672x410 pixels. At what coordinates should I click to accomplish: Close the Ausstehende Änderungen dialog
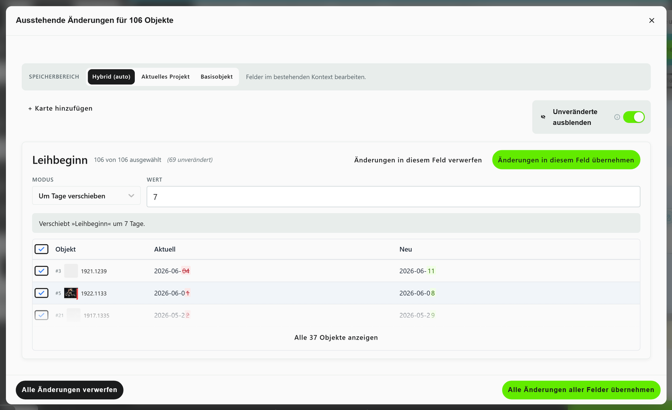pos(652,20)
